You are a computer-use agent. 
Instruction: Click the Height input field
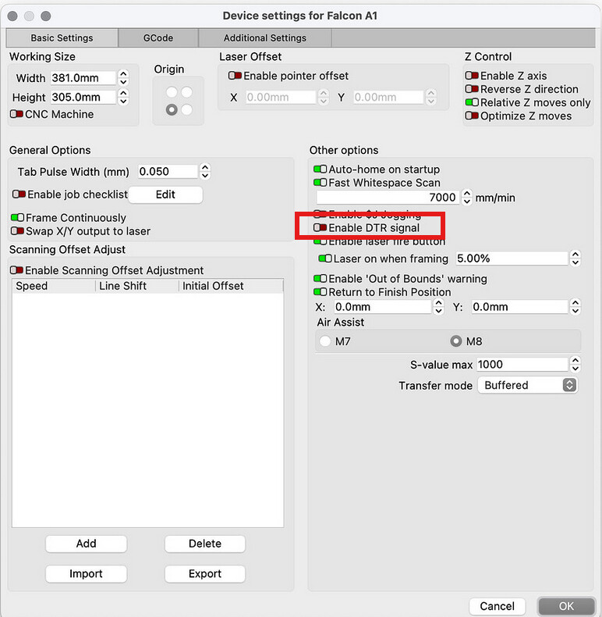[x=83, y=97]
